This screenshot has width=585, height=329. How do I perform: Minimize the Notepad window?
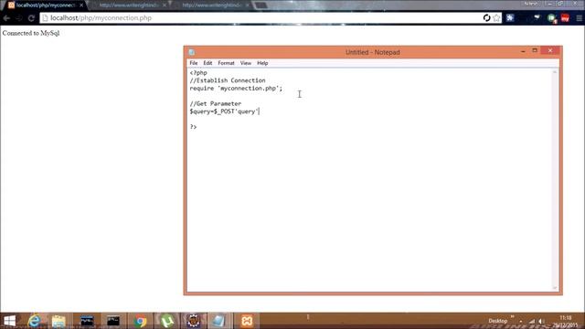pyautogui.click(x=523, y=51)
